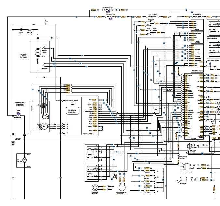The width and height of the screenshot is (220, 206).
Task: Click the LIGHTS FUSE 15A label
Action: click(108, 8)
